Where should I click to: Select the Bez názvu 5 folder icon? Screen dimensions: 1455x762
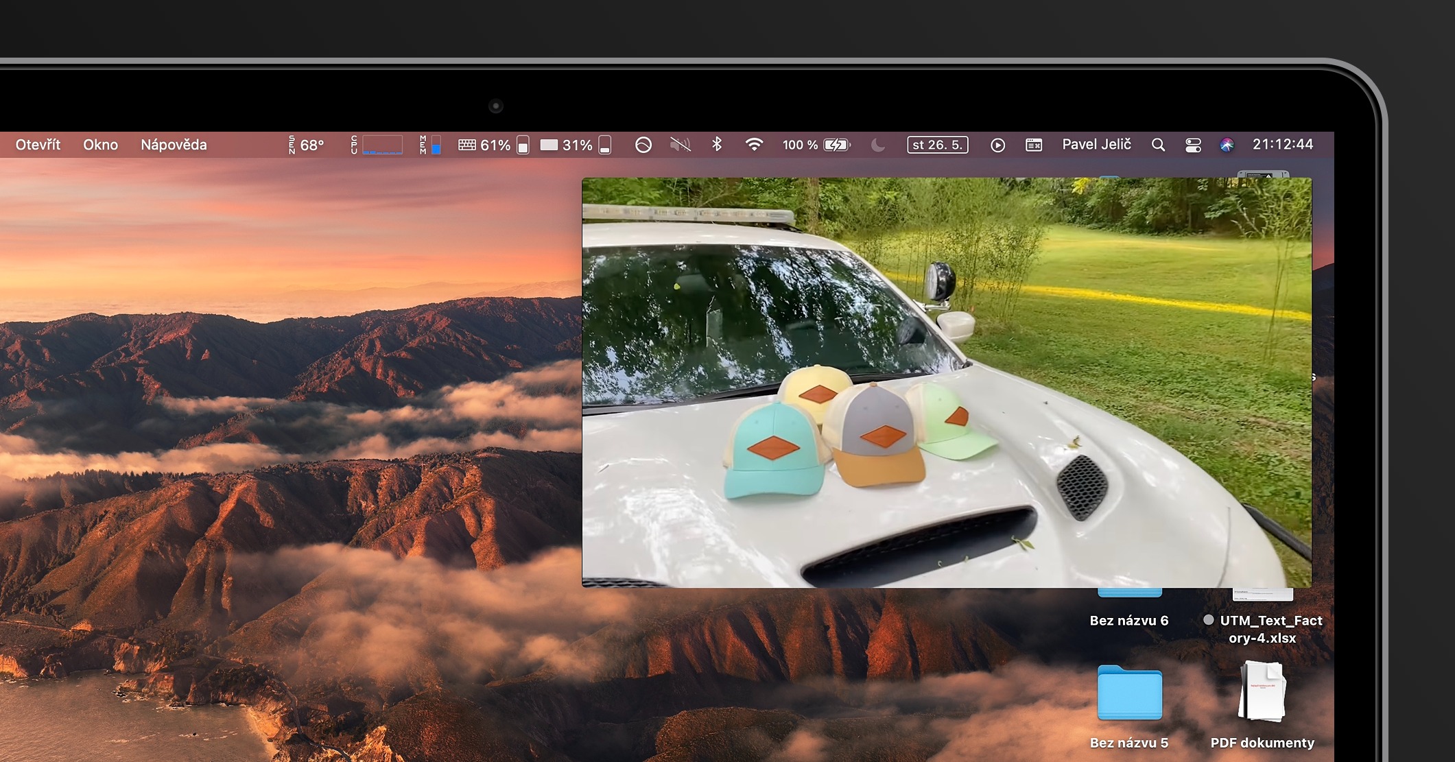1129,693
